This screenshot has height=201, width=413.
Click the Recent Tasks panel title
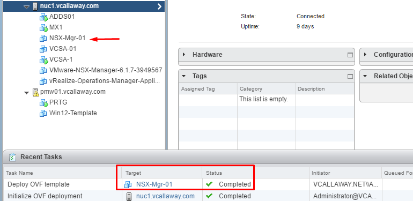coord(41,157)
